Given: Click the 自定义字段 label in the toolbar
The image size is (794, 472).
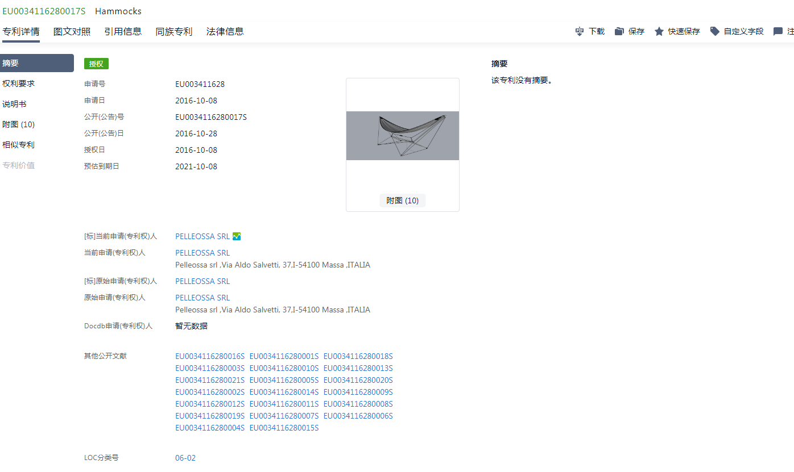Looking at the screenshot, I should click(744, 31).
